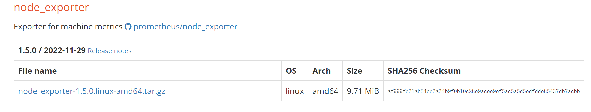
Task: Click the 1.5.0 / 2022-11-29 version text
Action: click(52, 50)
